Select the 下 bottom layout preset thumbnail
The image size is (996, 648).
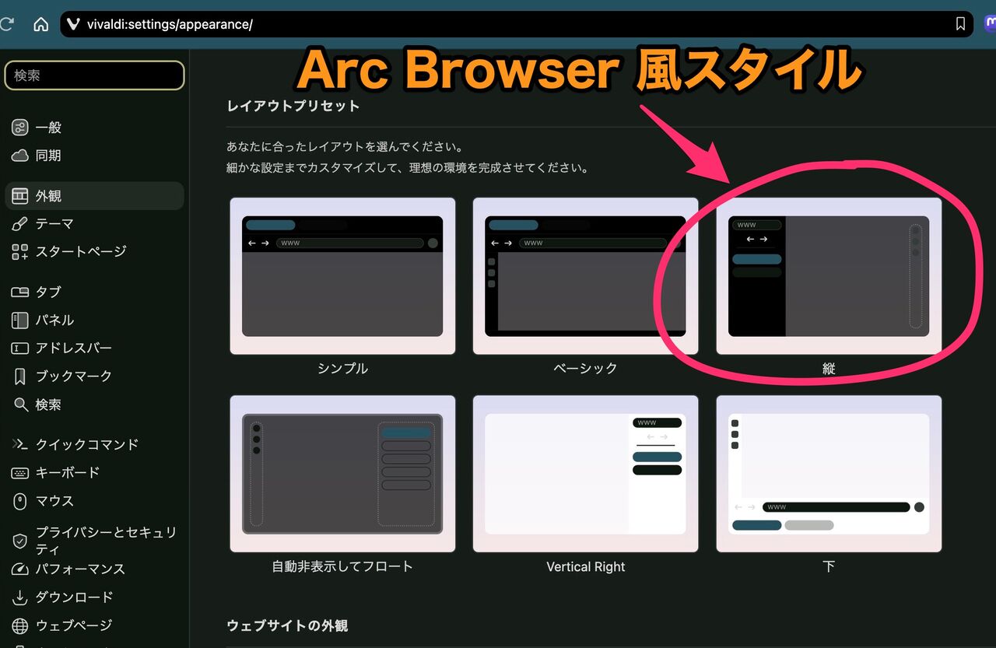click(829, 474)
